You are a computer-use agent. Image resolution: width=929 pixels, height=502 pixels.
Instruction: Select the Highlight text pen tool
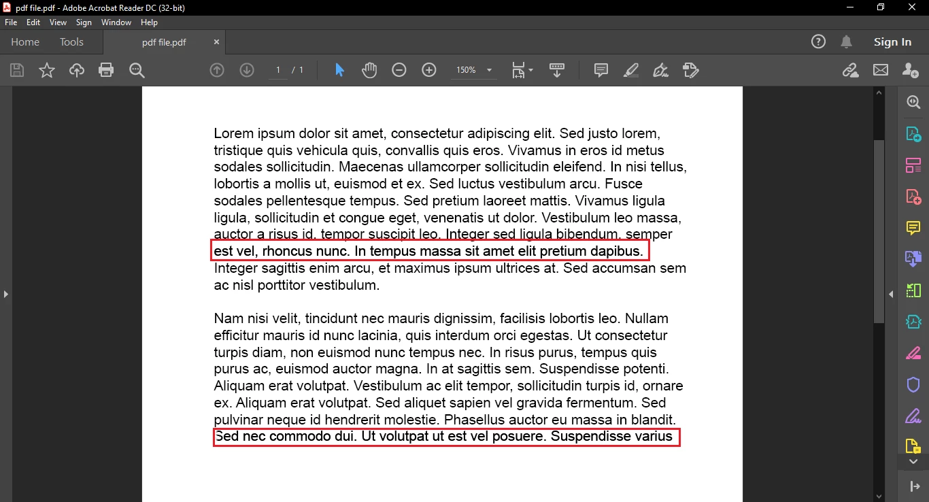tap(630, 70)
